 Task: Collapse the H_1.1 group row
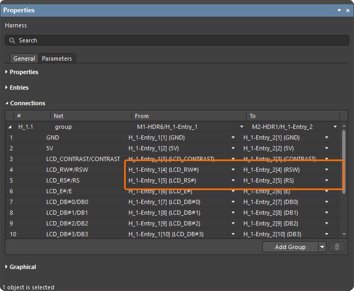click(x=10, y=127)
